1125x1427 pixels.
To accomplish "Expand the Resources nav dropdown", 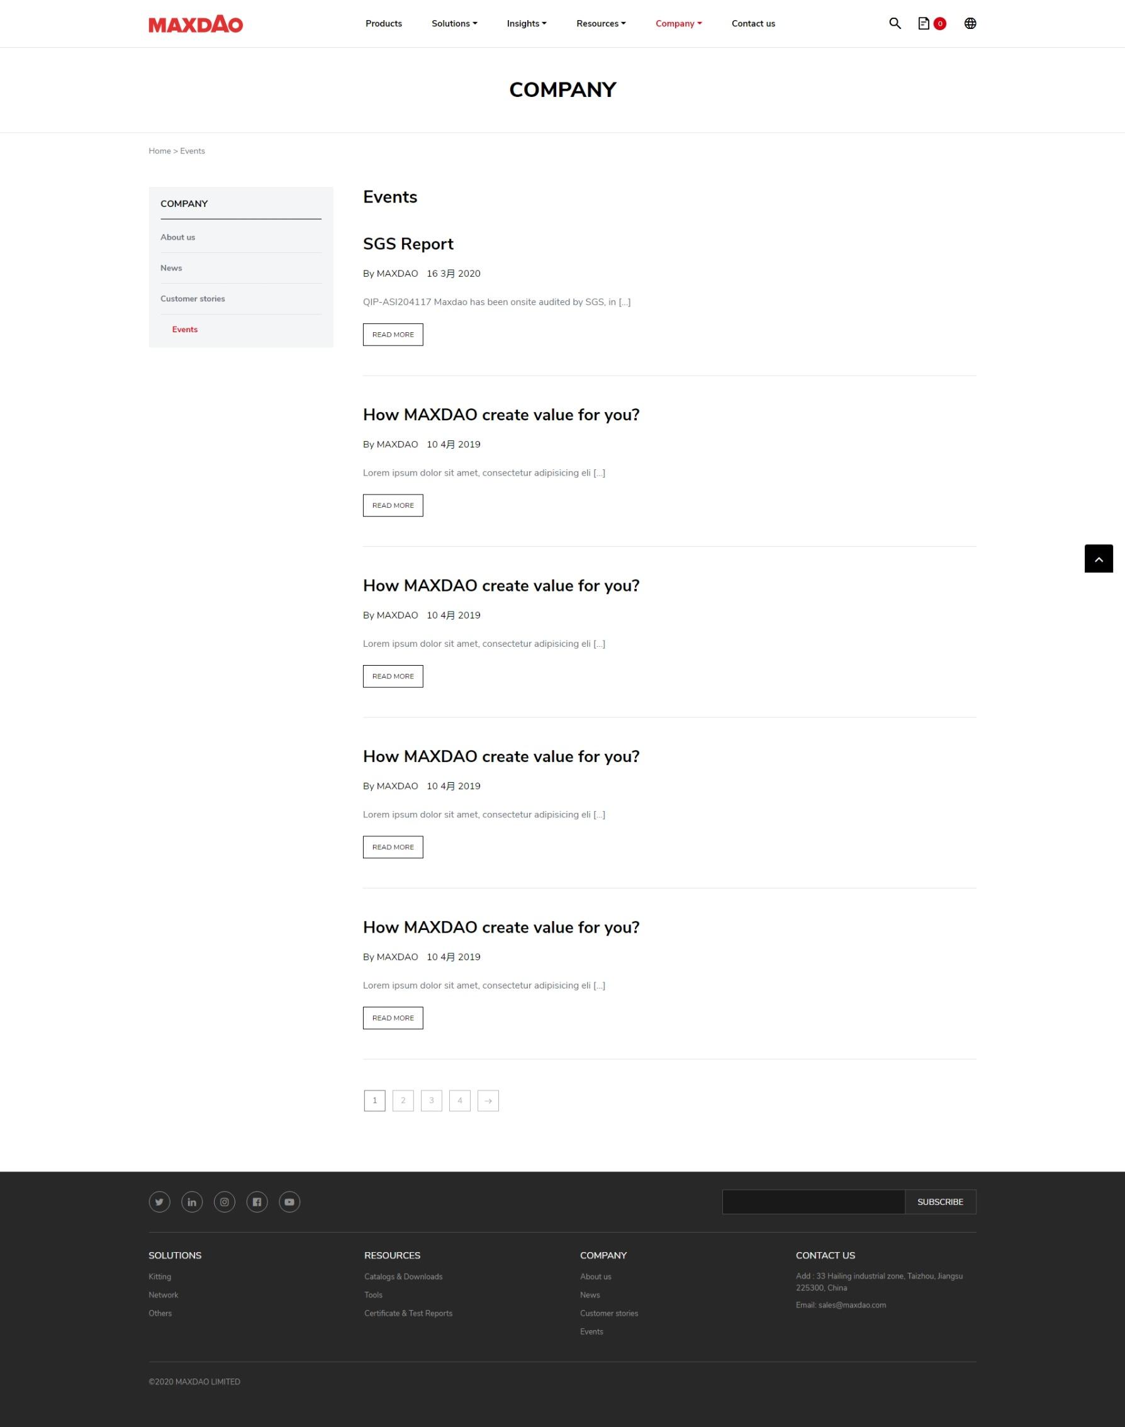I will coord(602,24).
